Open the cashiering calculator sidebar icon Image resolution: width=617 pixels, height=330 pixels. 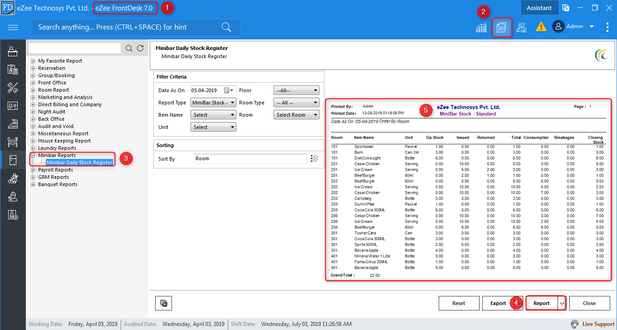[13, 69]
